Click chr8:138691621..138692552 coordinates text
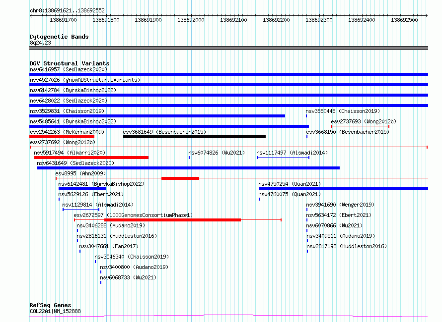Viewport: 442px width, 322px height. tap(67, 11)
